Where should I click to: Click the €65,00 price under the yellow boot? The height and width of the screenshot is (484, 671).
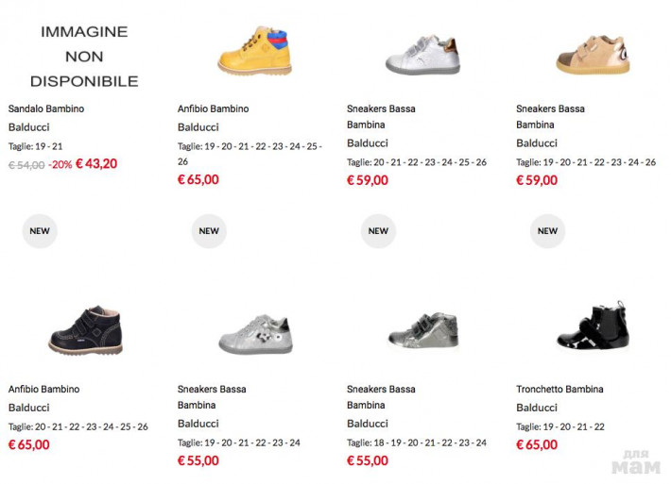(x=198, y=179)
